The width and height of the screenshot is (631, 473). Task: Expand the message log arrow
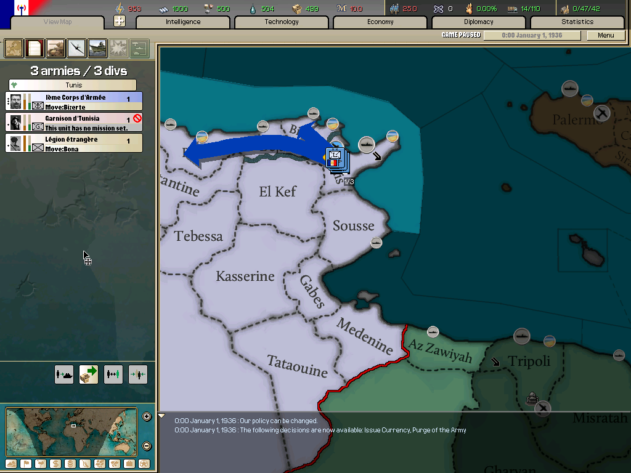point(162,416)
